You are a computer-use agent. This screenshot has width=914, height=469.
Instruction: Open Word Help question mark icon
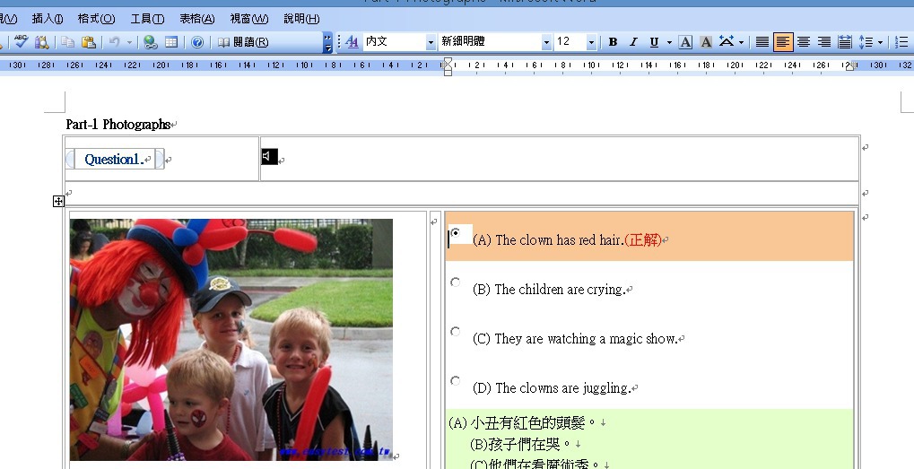pos(197,42)
